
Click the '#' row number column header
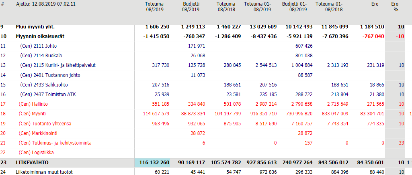point(3,4)
